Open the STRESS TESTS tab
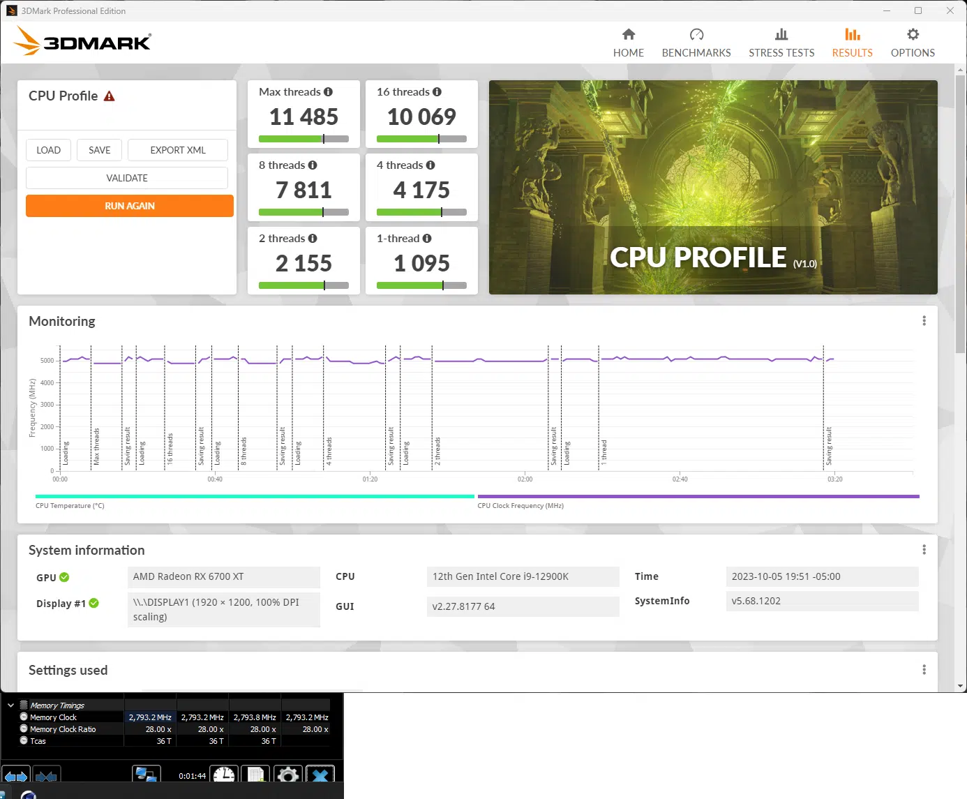Viewport: 967px width, 799px height. 781,43
